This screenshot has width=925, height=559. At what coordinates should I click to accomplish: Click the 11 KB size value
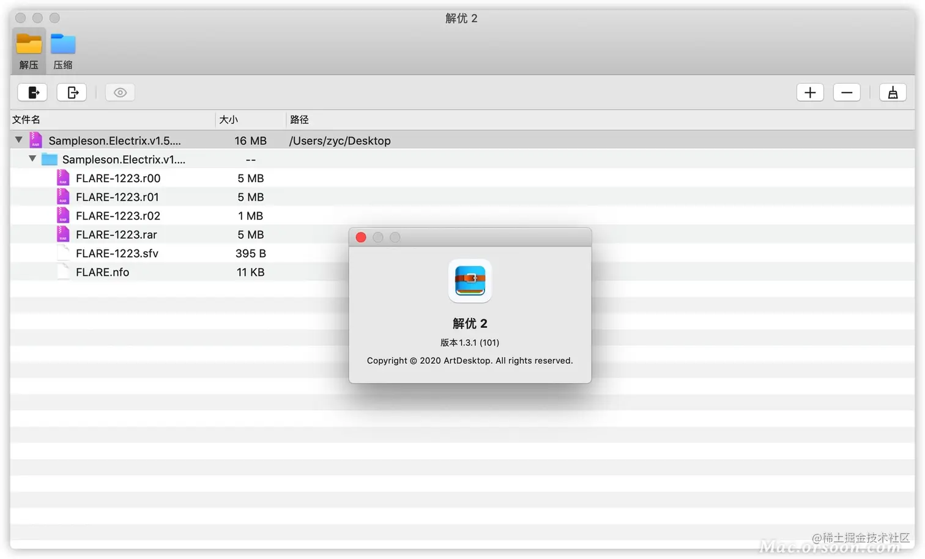[x=251, y=272]
